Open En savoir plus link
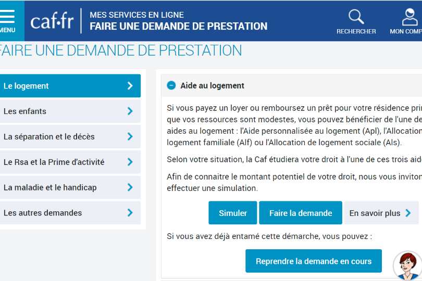The height and width of the screenshot is (281, 422). pos(381,213)
